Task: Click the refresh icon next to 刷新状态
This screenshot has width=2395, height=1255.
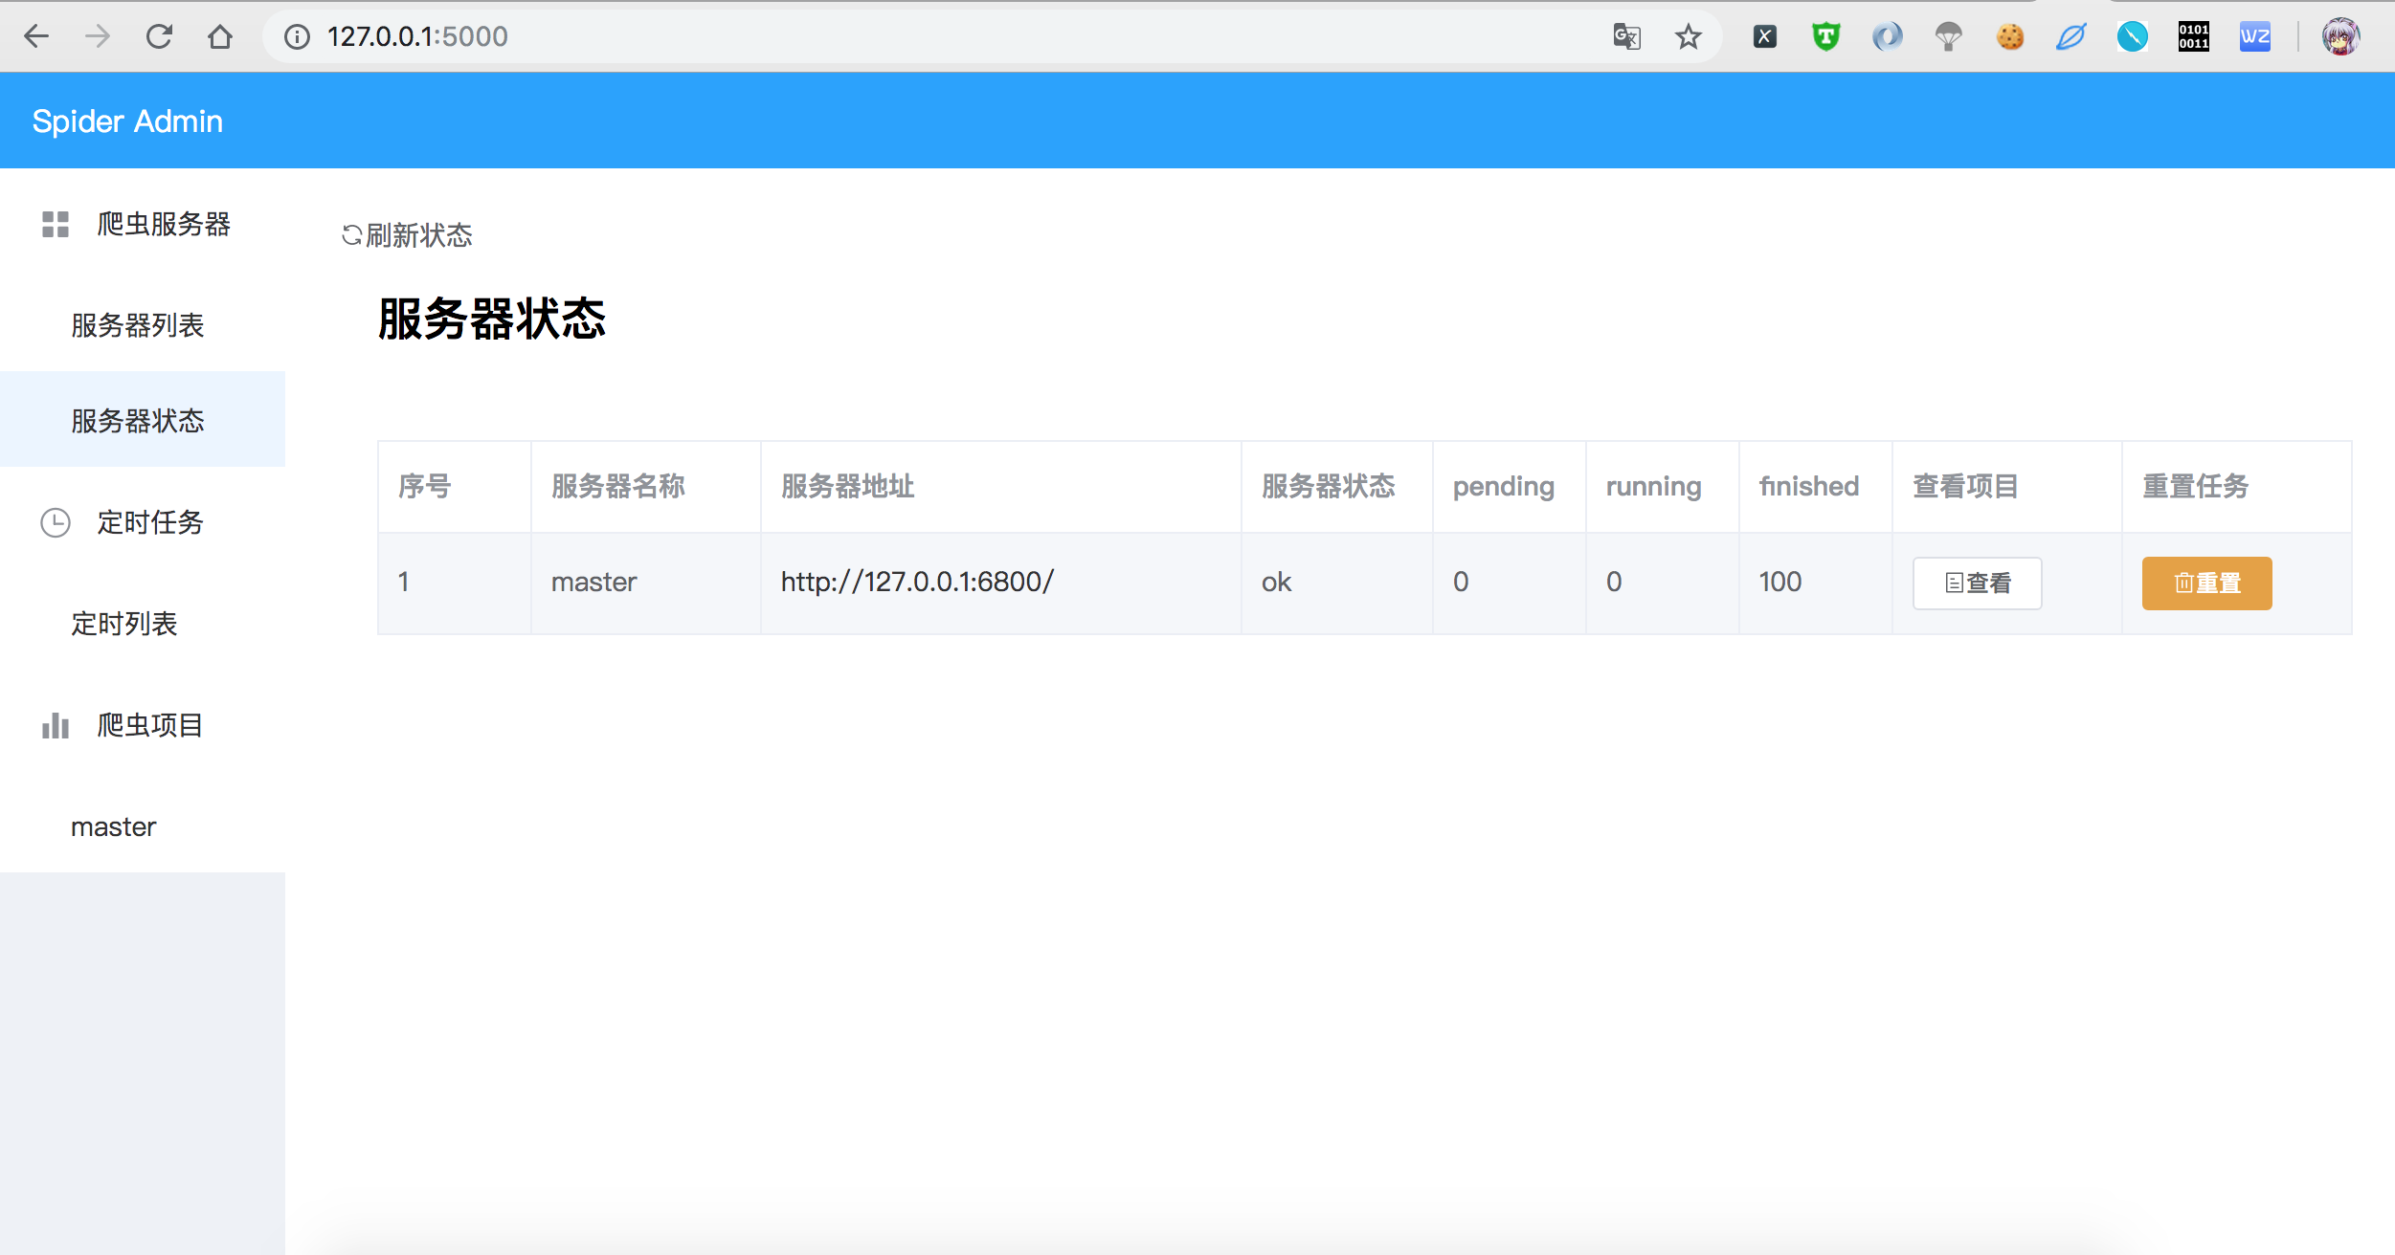Action: [x=350, y=235]
